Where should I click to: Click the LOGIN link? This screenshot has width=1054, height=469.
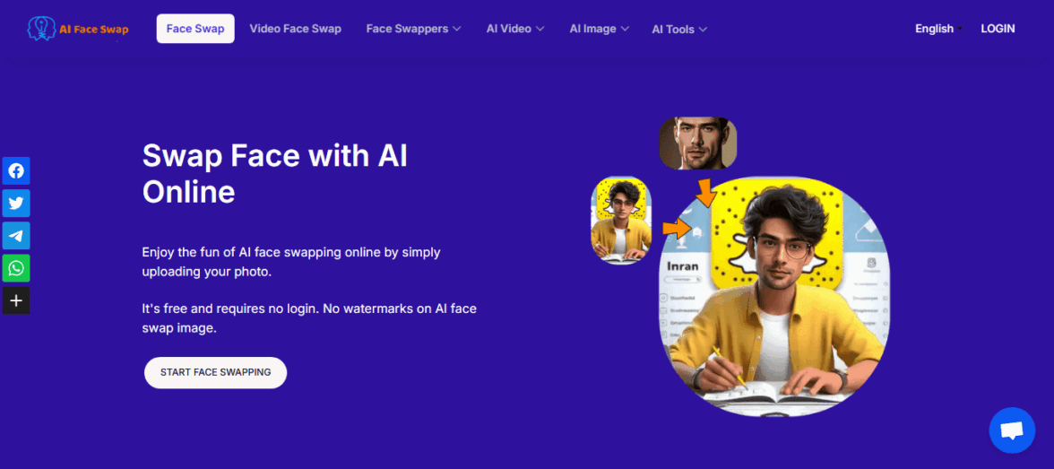coord(998,29)
